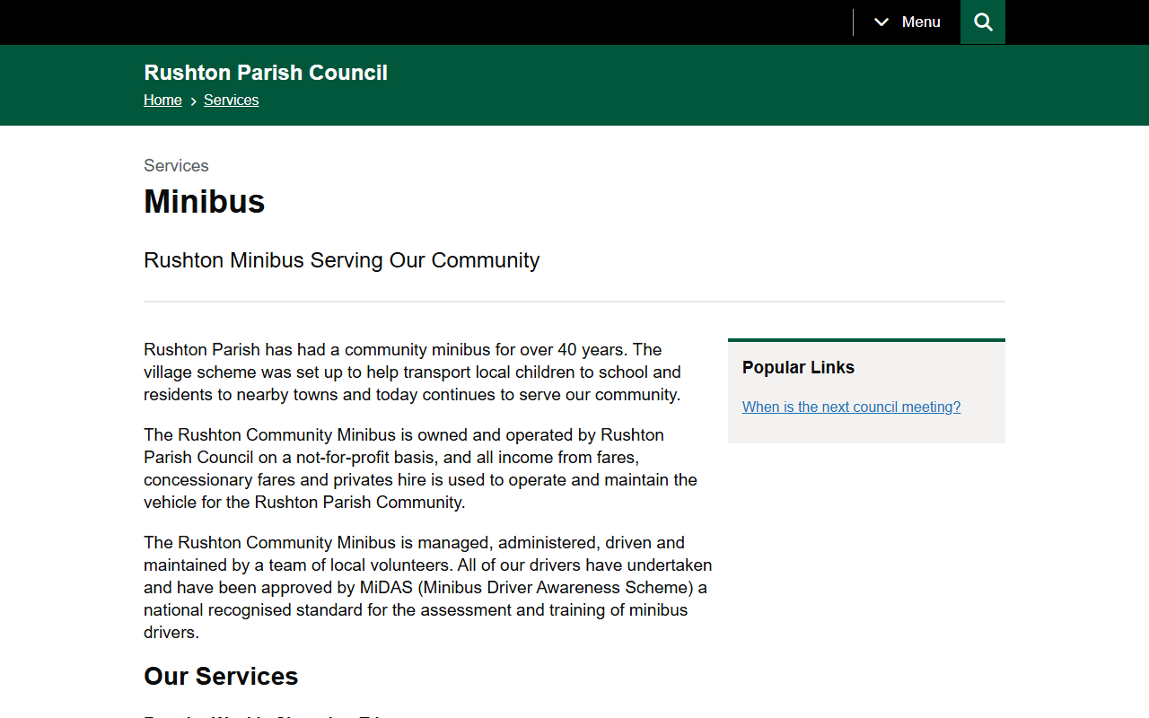The width and height of the screenshot is (1149, 718).
Task: Click paragraph starting 'Rushton Parish has had'
Action: tap(413, 372)
